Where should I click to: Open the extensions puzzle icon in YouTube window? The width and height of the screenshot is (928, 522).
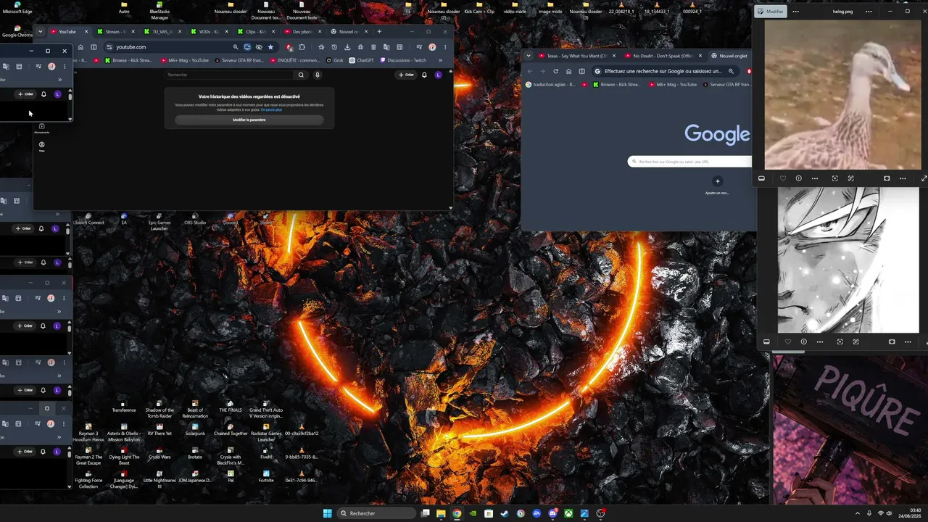pos(302,47)
